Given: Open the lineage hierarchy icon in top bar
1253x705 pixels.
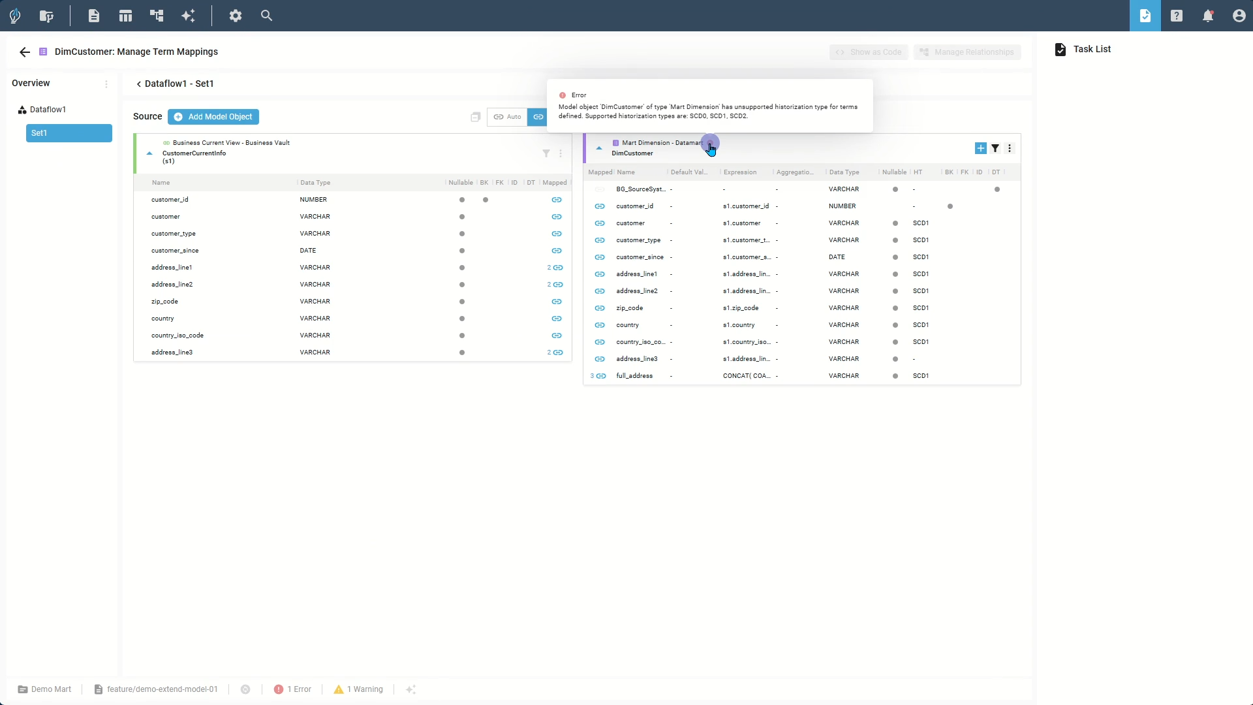Looking at the screenshot, I should [x=157, y=16].
